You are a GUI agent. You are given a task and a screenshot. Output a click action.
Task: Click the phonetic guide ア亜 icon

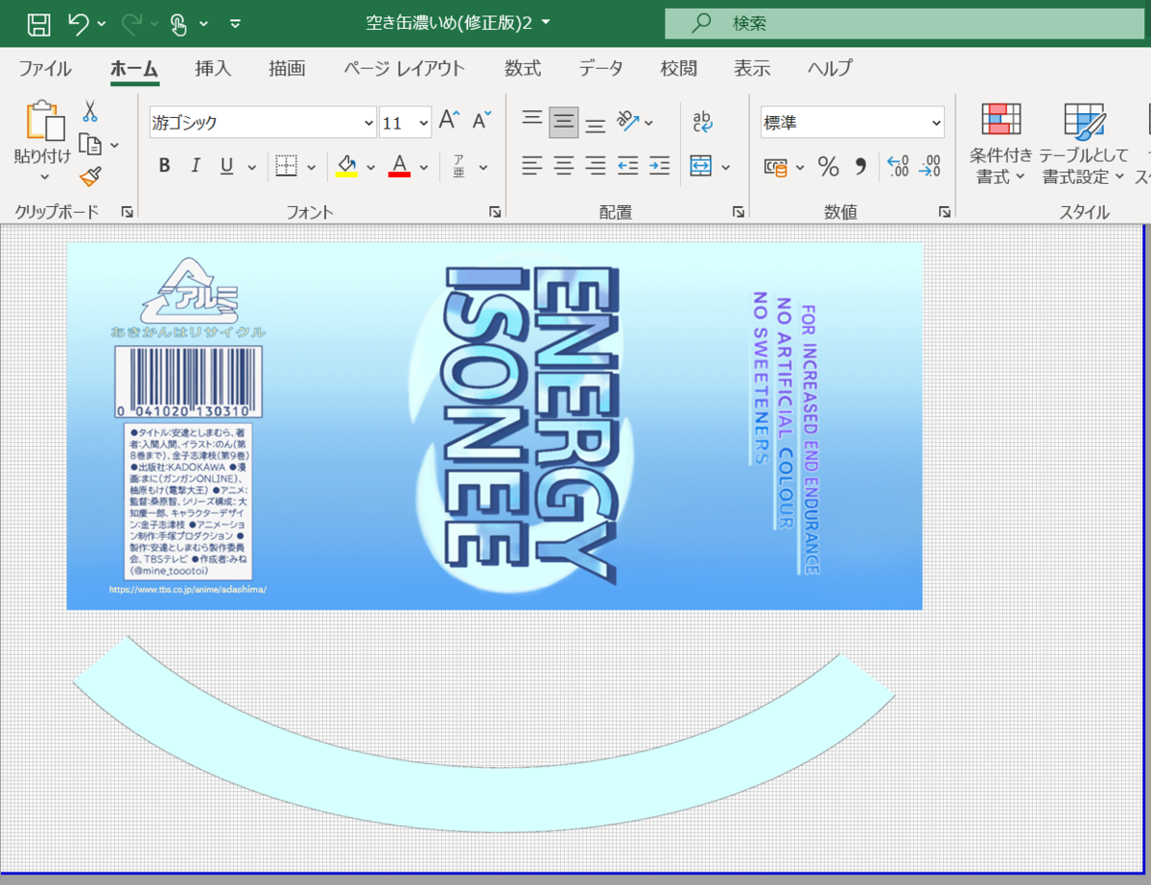[x=459, y=166]
